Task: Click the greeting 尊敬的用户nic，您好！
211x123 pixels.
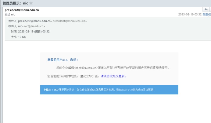Action: click(x=63, y=60)
